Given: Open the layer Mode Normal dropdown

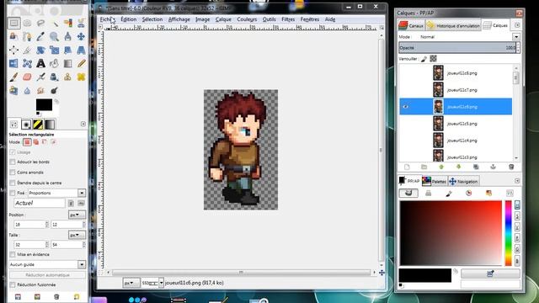Looking at the screenshot, I should point(516,37).
